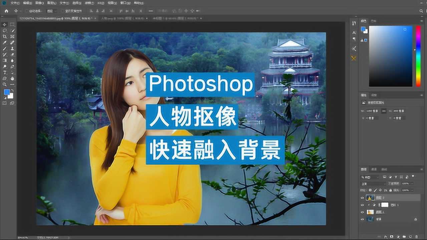The image size is (427, 240).
Task: Hide the adjustment layer with white mask
Action: click(362, 205)
